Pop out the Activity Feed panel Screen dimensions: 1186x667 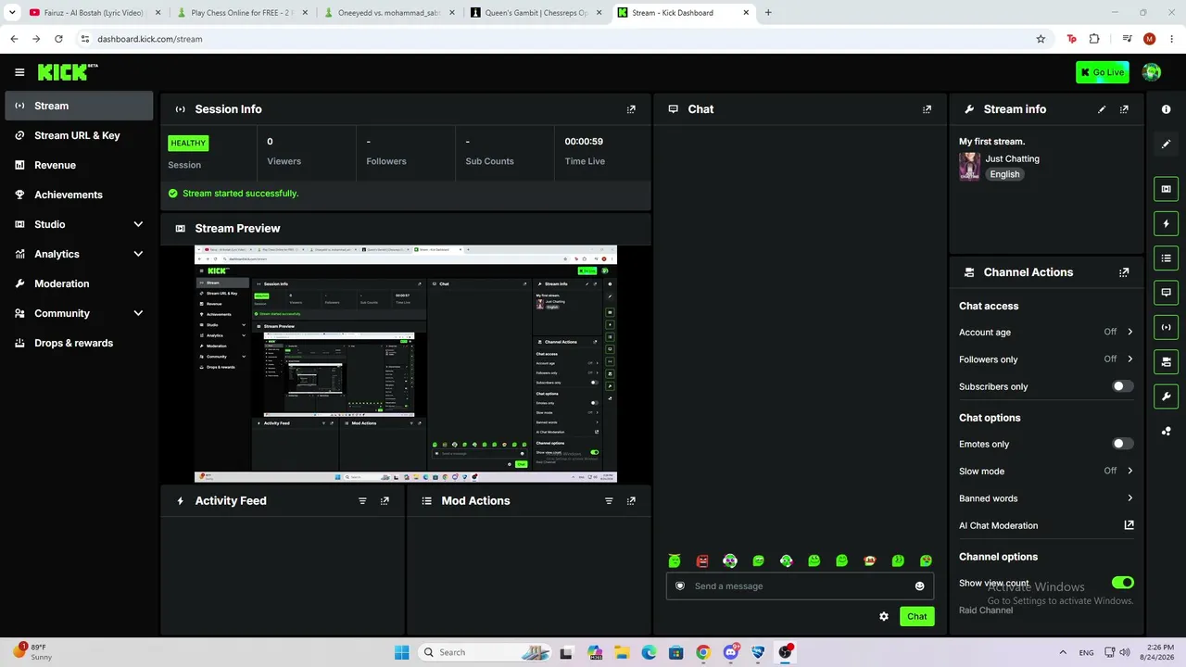coord(385,501)
